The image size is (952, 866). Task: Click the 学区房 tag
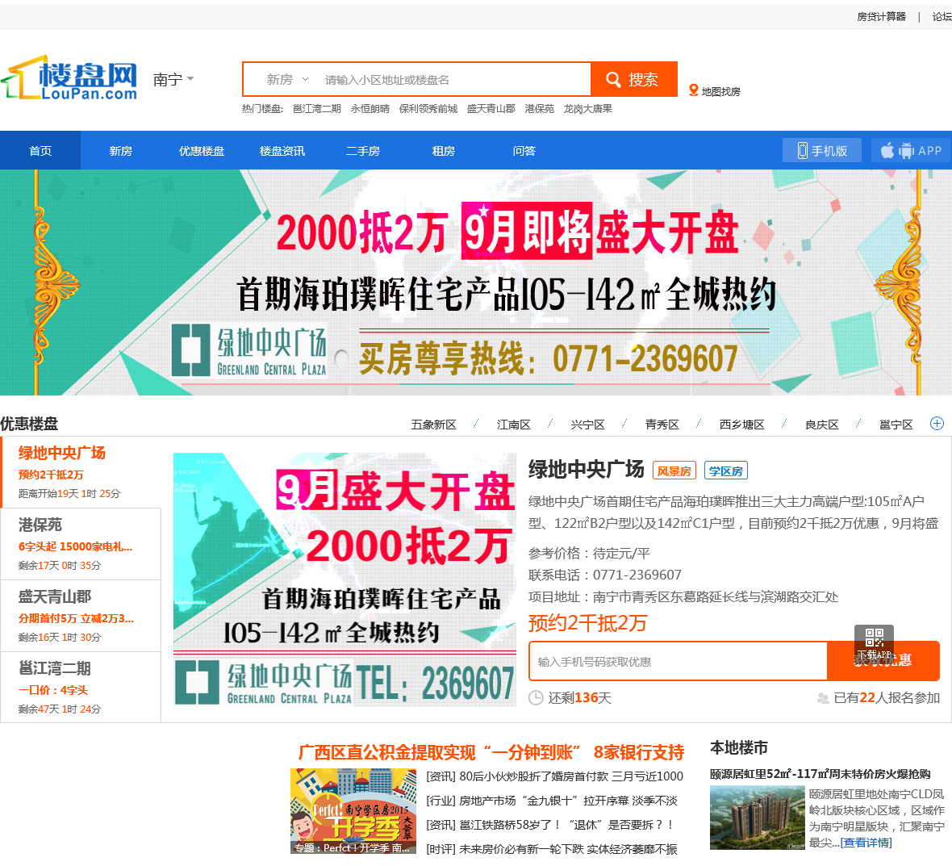tap(725, 471)
